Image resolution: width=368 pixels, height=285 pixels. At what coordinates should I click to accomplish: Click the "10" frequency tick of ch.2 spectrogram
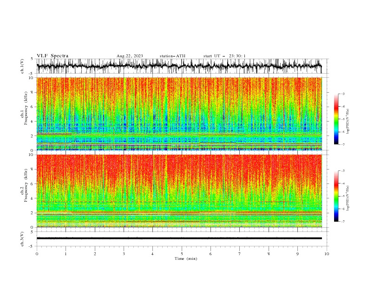click(x=31, y=155)
